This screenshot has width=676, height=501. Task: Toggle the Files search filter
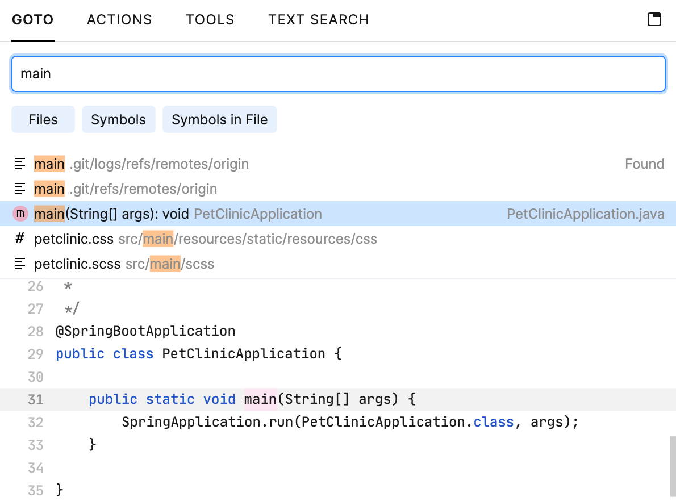tap(43, 119)
